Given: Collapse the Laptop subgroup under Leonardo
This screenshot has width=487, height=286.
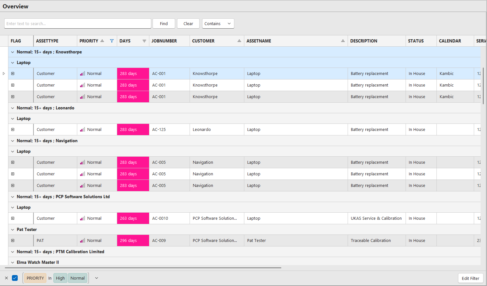Looking at the screenshot, I should point(13,119).
